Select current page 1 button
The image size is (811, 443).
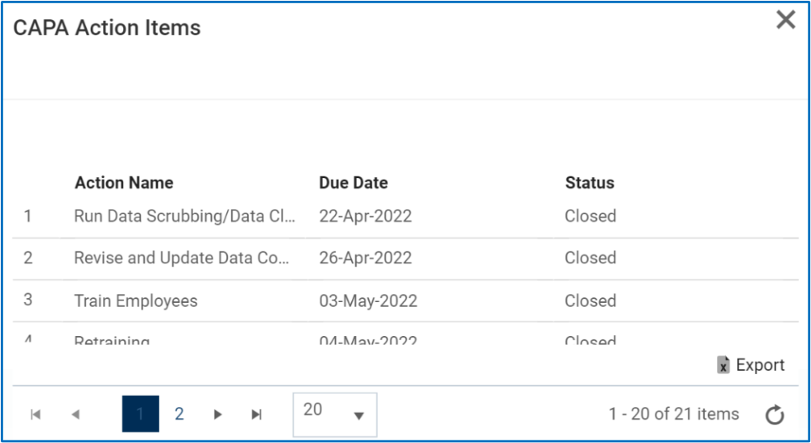[140, 415]
